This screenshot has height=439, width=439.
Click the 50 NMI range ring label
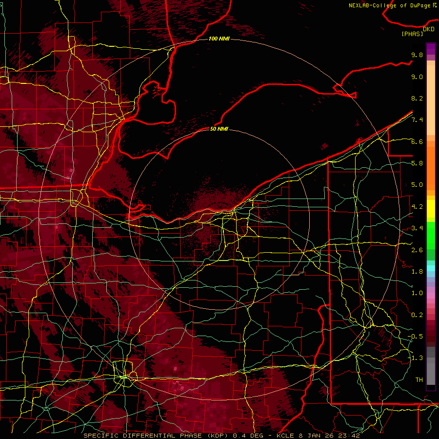[x=219, y=129]
